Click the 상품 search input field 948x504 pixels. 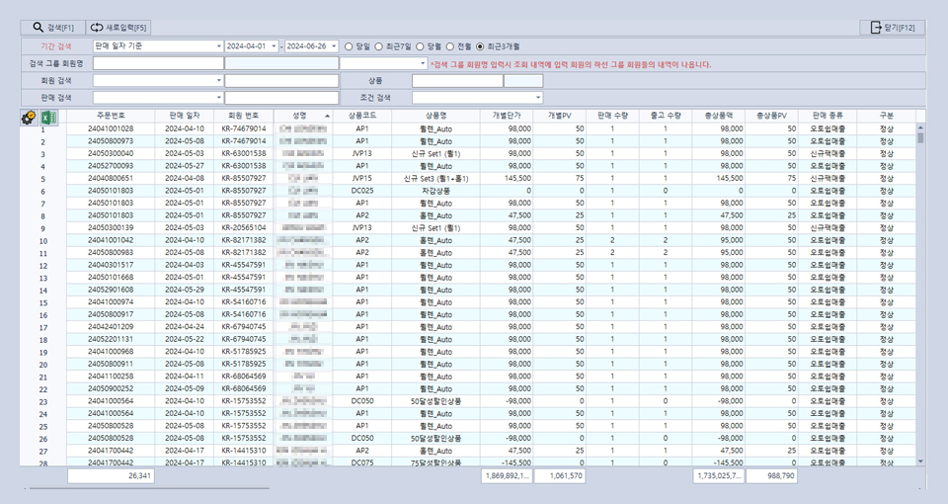pos(450,81)
